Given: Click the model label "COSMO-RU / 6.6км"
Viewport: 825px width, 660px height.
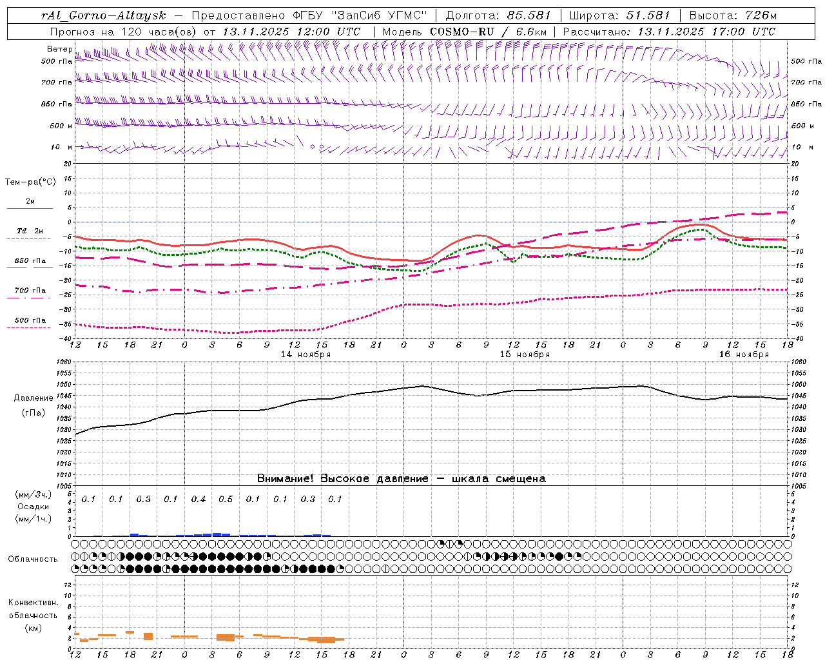Looking at the screenshot, I should tap(488, 31).
